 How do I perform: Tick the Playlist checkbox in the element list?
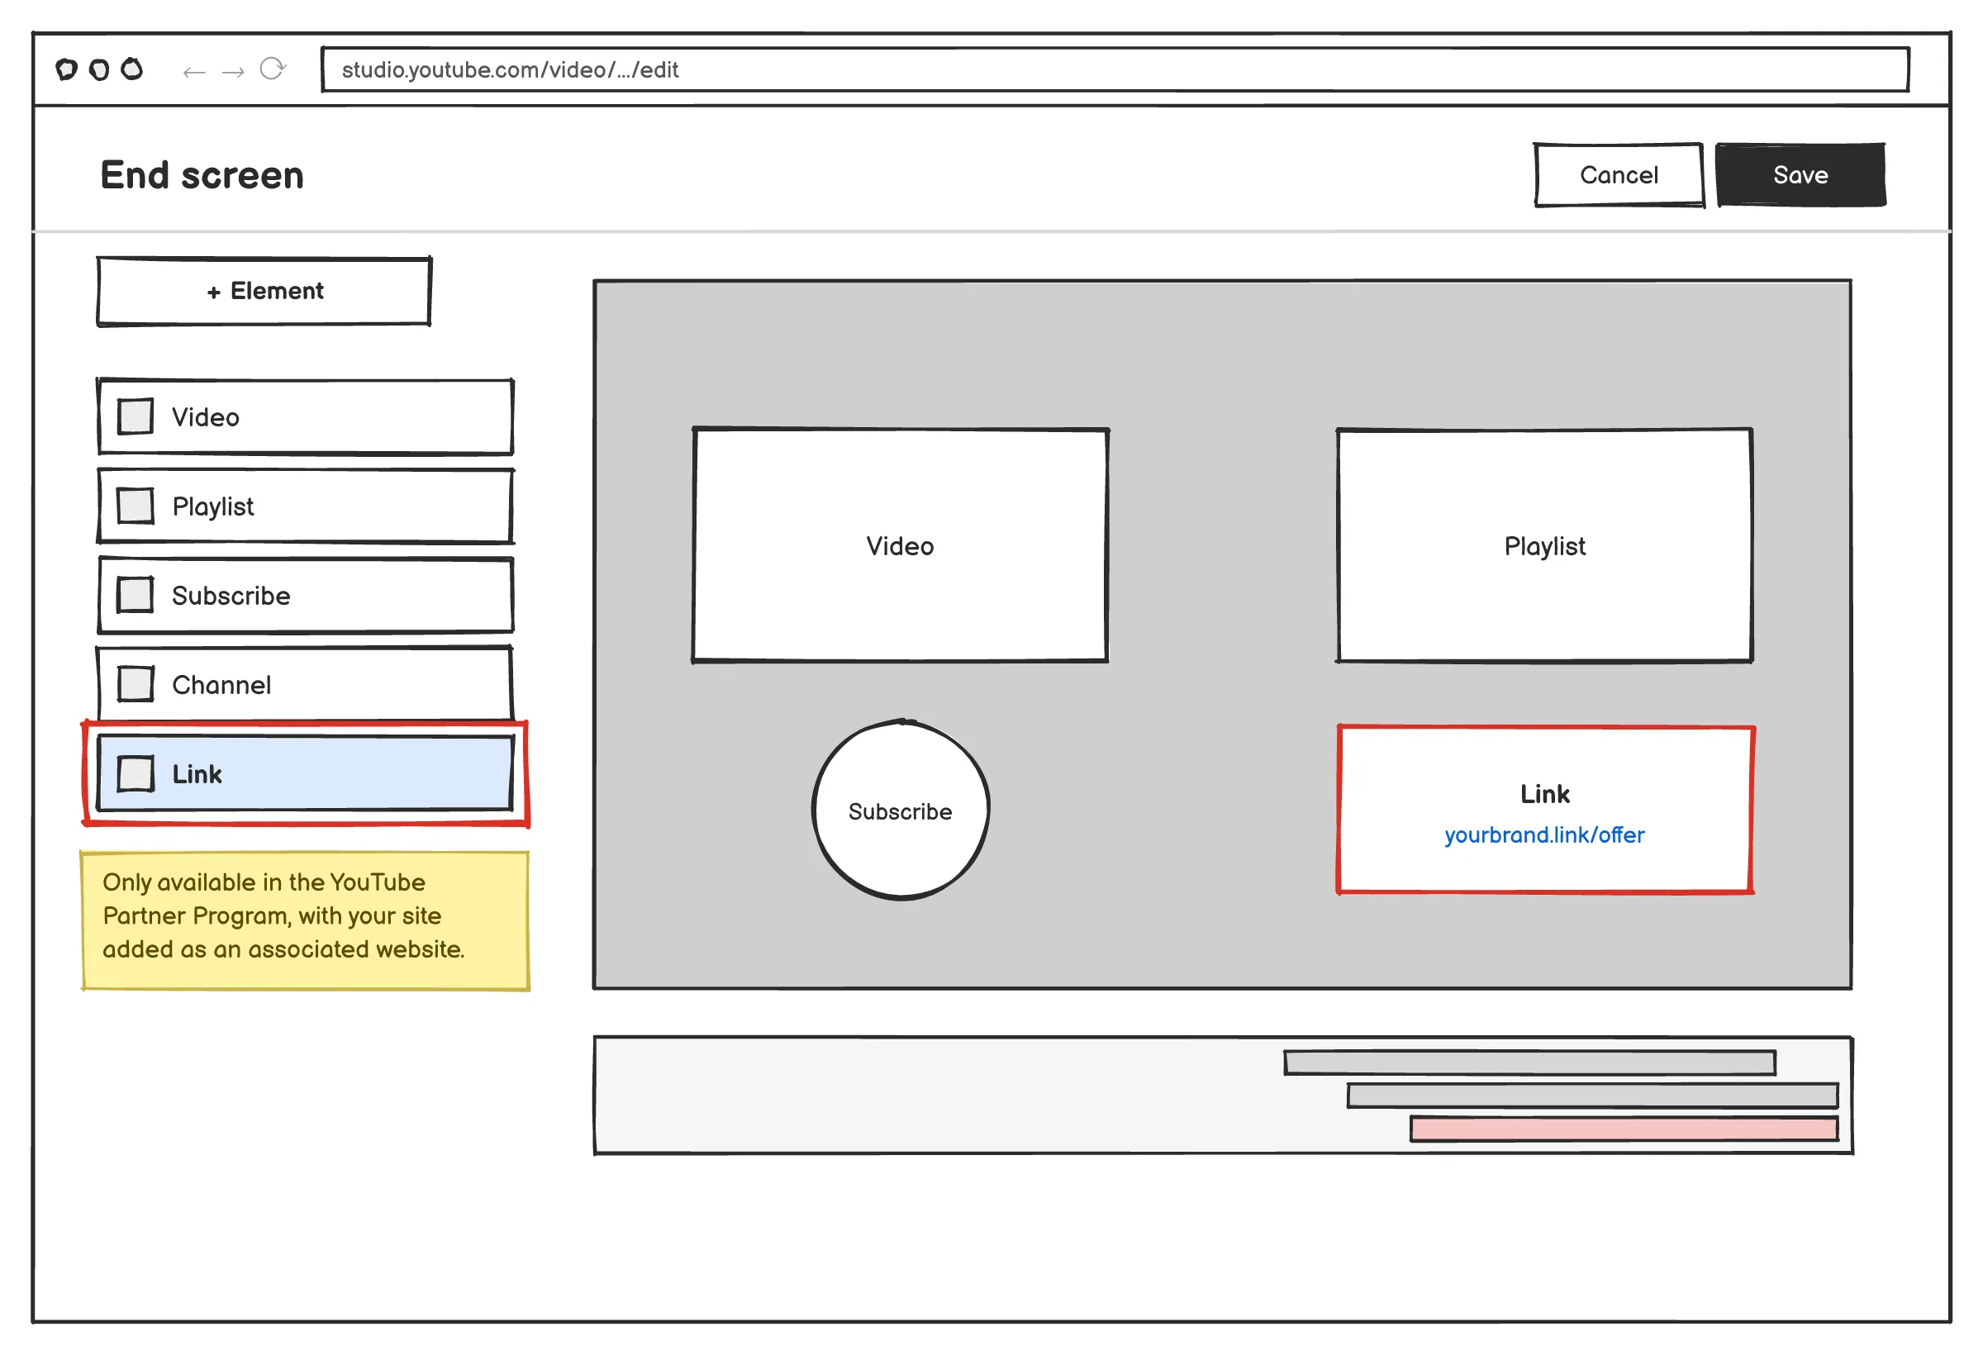click(135, 506)
